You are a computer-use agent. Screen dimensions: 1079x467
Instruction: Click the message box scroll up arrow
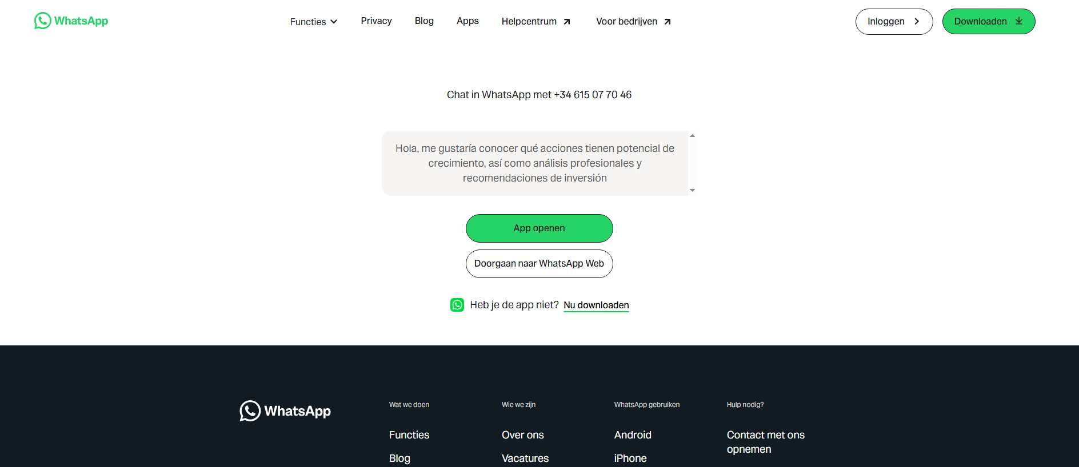tap(692, 136)
